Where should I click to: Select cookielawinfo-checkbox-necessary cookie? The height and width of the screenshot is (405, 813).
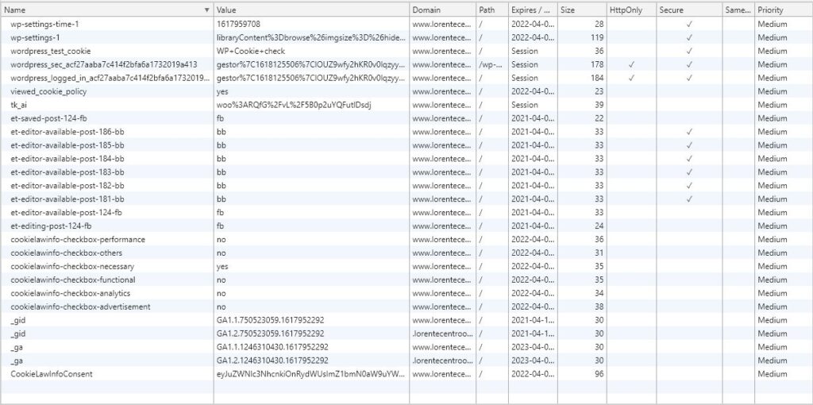tap(406, 267)
